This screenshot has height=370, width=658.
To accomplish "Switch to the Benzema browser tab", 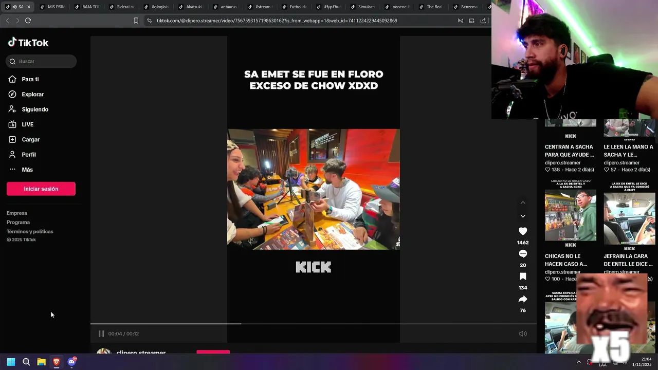I will (x=467, y=7).
